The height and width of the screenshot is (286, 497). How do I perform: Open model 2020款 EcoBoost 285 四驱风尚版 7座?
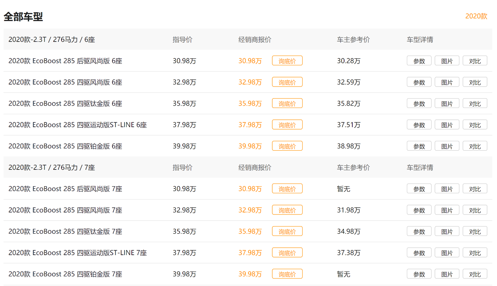(x=65, y=210)
